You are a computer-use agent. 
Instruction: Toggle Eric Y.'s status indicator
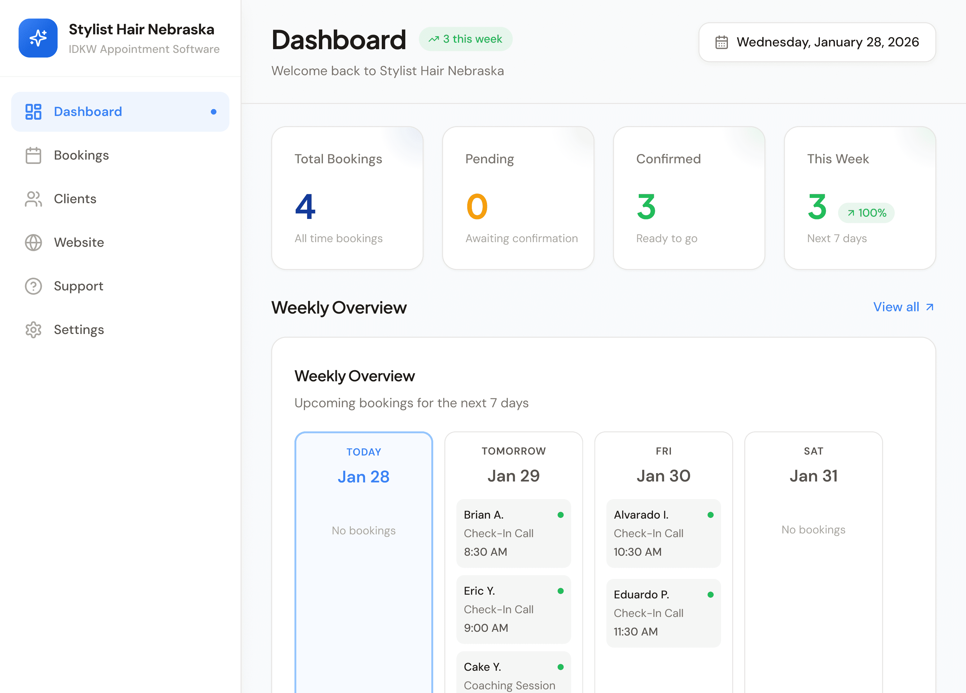click(x=561, y=591)
